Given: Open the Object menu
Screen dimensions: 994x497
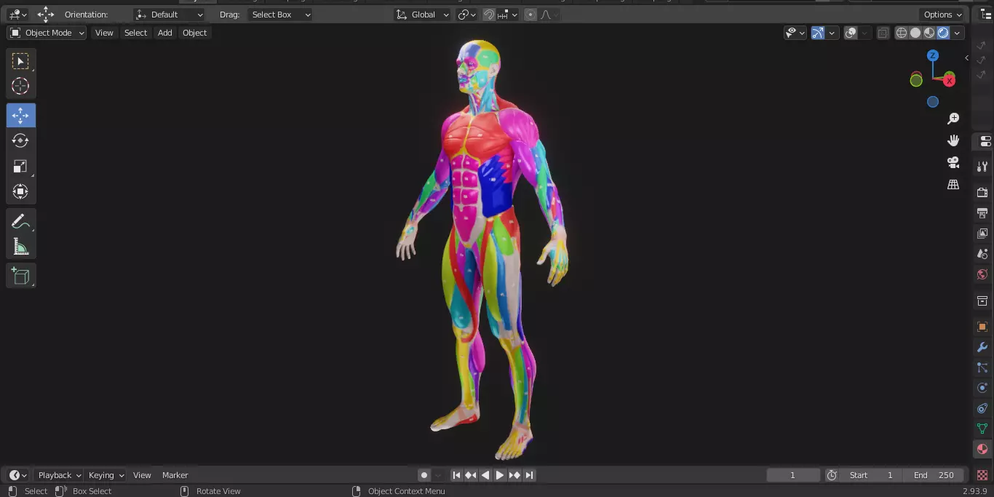Looking at the screenshot, I should [x=194, y=33].
